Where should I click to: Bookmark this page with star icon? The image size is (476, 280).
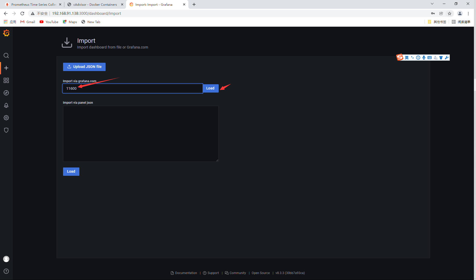450,13
